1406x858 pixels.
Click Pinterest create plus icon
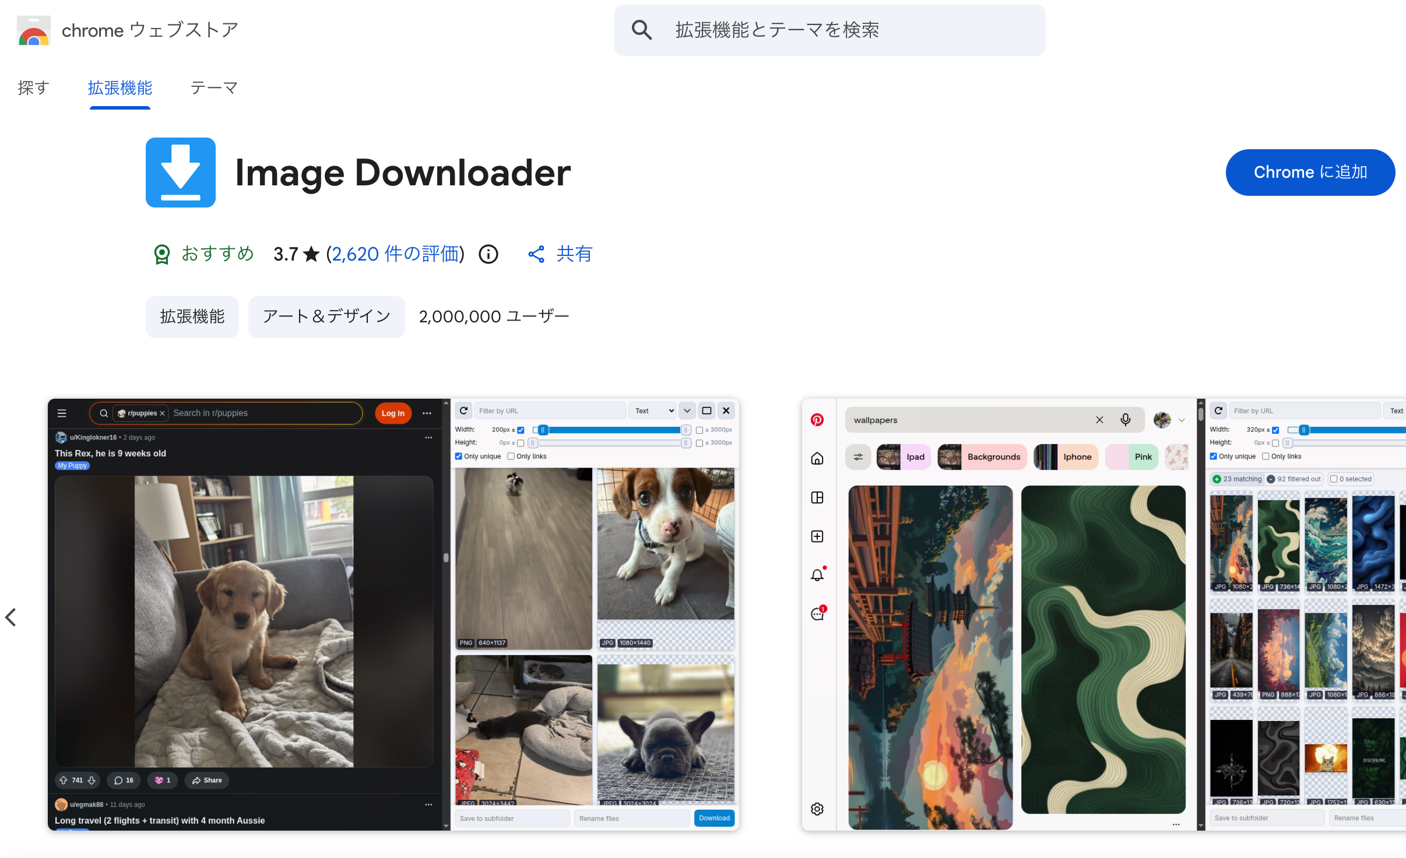[817, 536]
